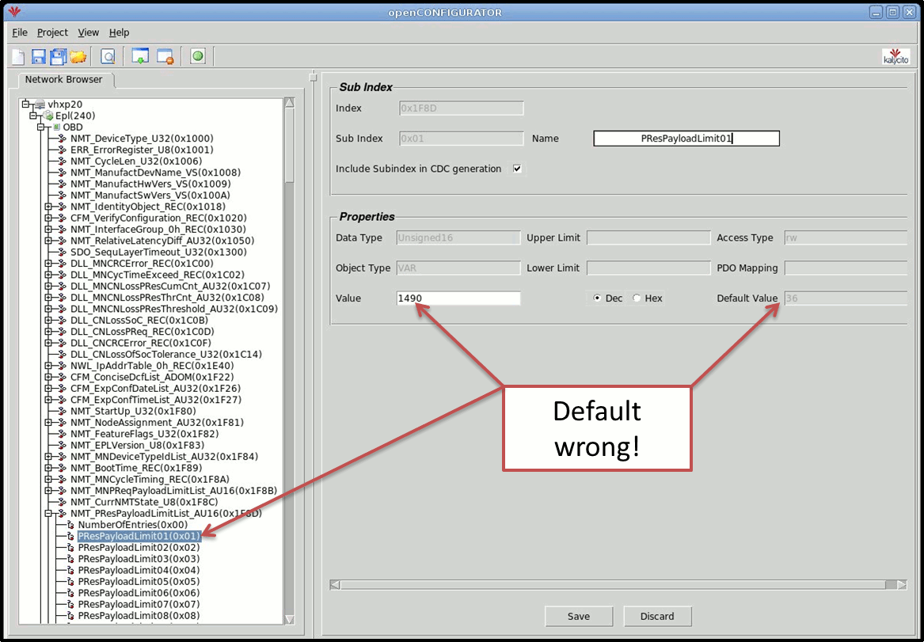Image resolution: width=924 pixels, height=642 pixels.
Task: Collapse NMT_PResPayloadLimitList_AU16 node
Action: [x=48, y=513]
